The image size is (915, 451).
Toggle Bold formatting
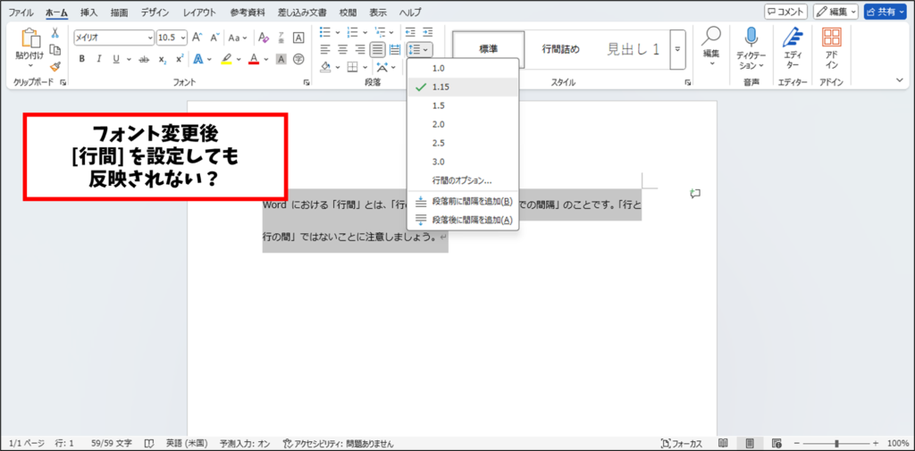pyautogui.click(x=82, y=60)
